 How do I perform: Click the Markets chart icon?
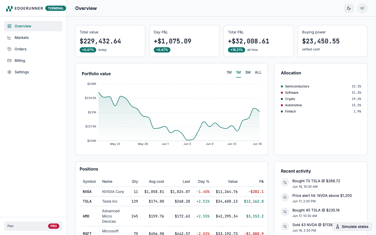pos(9,38)
